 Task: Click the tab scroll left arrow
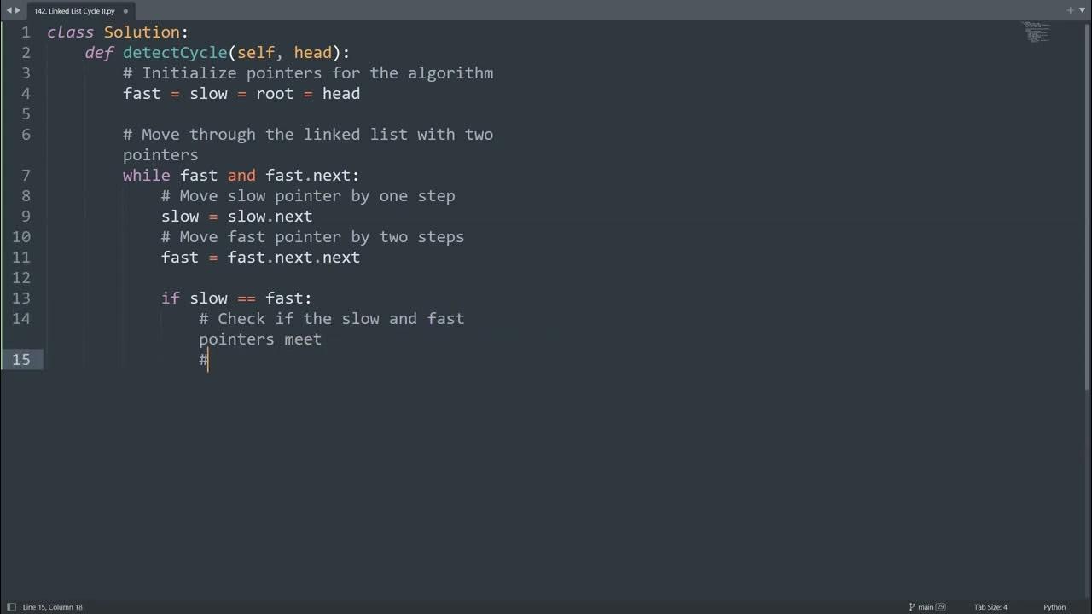pyautogui.click(x=9, y=10)
